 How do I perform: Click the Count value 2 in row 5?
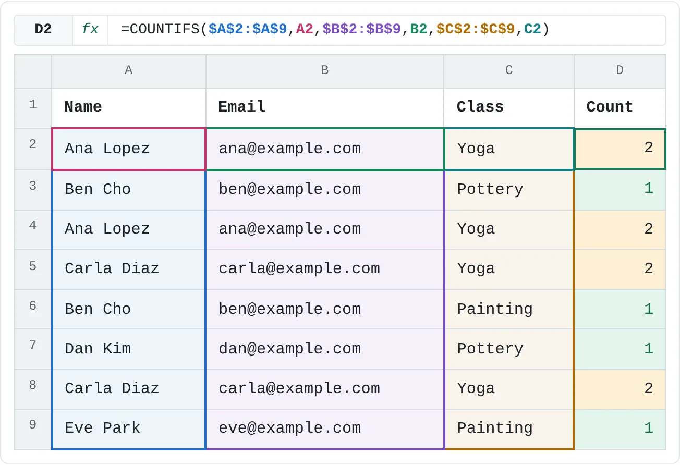620,270
